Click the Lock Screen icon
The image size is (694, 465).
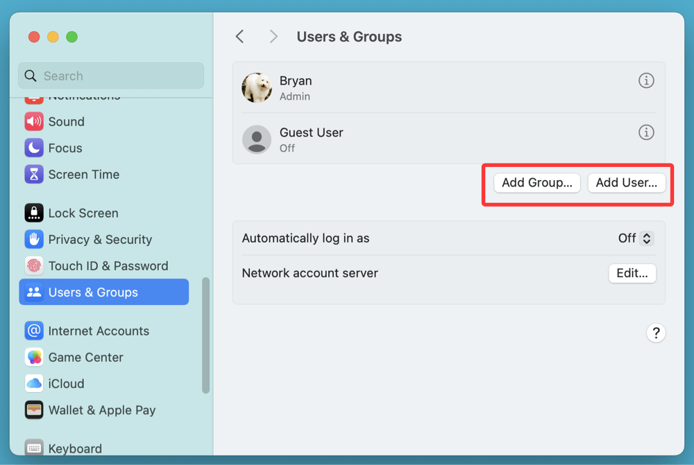click(x=34, y=213)
